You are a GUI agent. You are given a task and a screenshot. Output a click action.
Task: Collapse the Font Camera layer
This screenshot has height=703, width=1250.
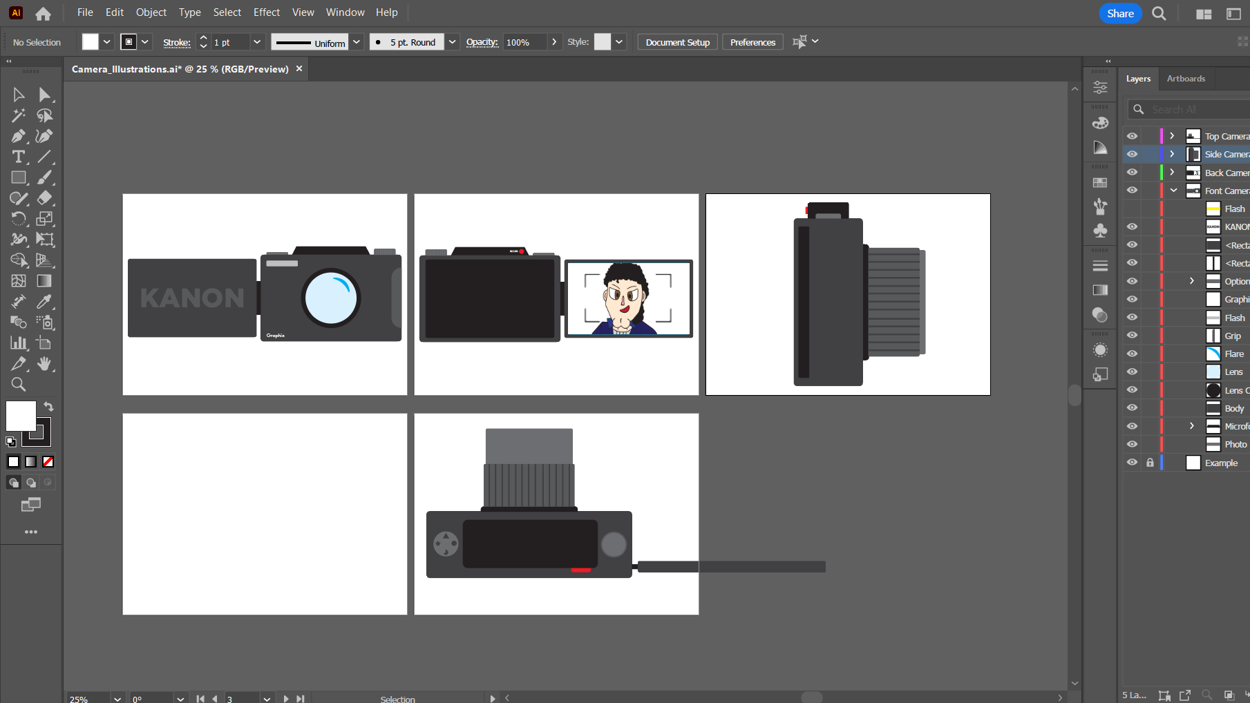pyautogui.click(x=1173, y=191)
